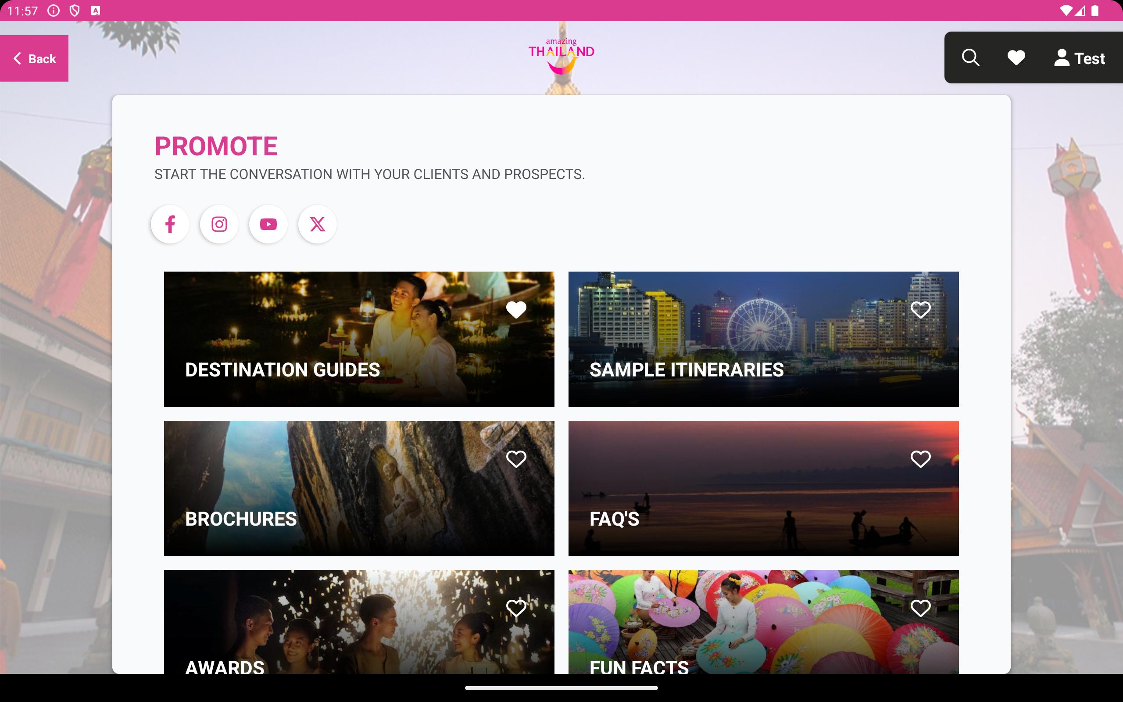The width and height of the screenshot is (1123, 702).
Task: View favorites via top heart icon
Action: coord(1016,58)
